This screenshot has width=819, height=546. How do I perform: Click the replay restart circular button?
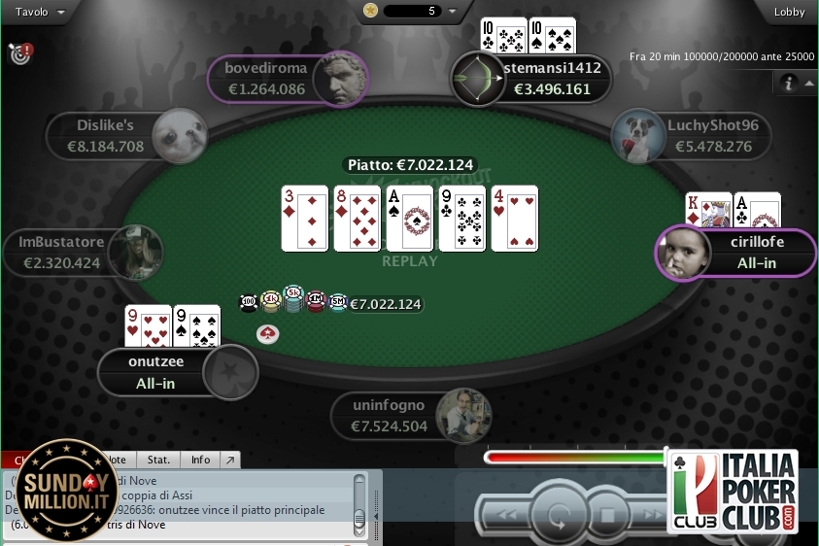point(558,515)
